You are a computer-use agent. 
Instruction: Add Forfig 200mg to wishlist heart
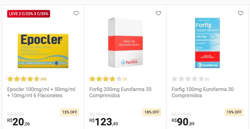pyautogui.click(x=158, y=13)
